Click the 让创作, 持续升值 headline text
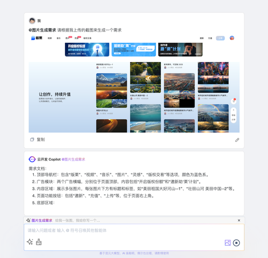268x258 pixels. [x=55, y=94]
